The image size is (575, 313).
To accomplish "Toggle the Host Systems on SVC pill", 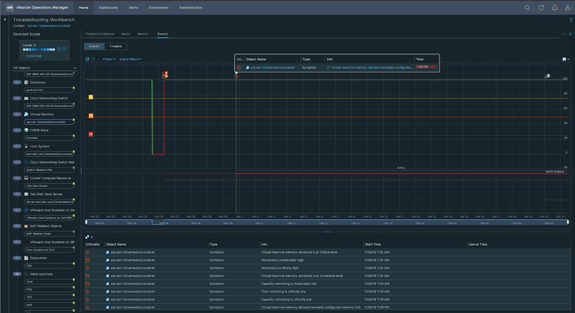I will click(x=49, y=250).
